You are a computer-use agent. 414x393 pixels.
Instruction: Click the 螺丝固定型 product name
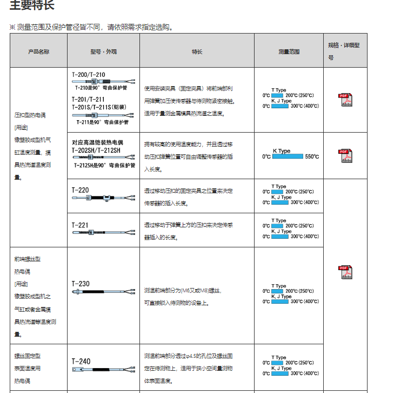click(x=27, y=356)
